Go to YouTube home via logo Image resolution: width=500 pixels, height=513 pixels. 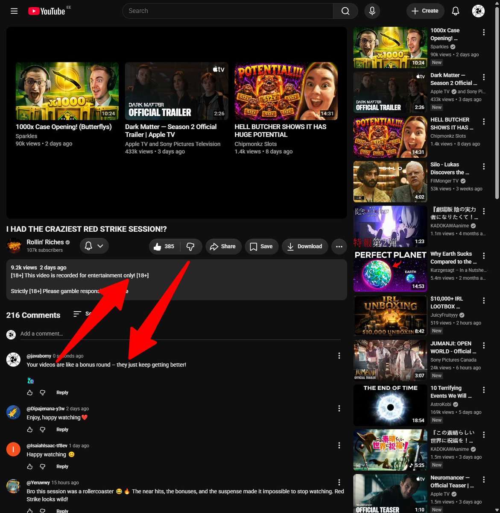click(x=47, y=11)
